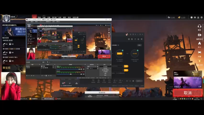Image resolution: width=204 pixels, height=115 pixels.
Task: Pop out the OBS audio mixer dock
Action: [85, 65]
